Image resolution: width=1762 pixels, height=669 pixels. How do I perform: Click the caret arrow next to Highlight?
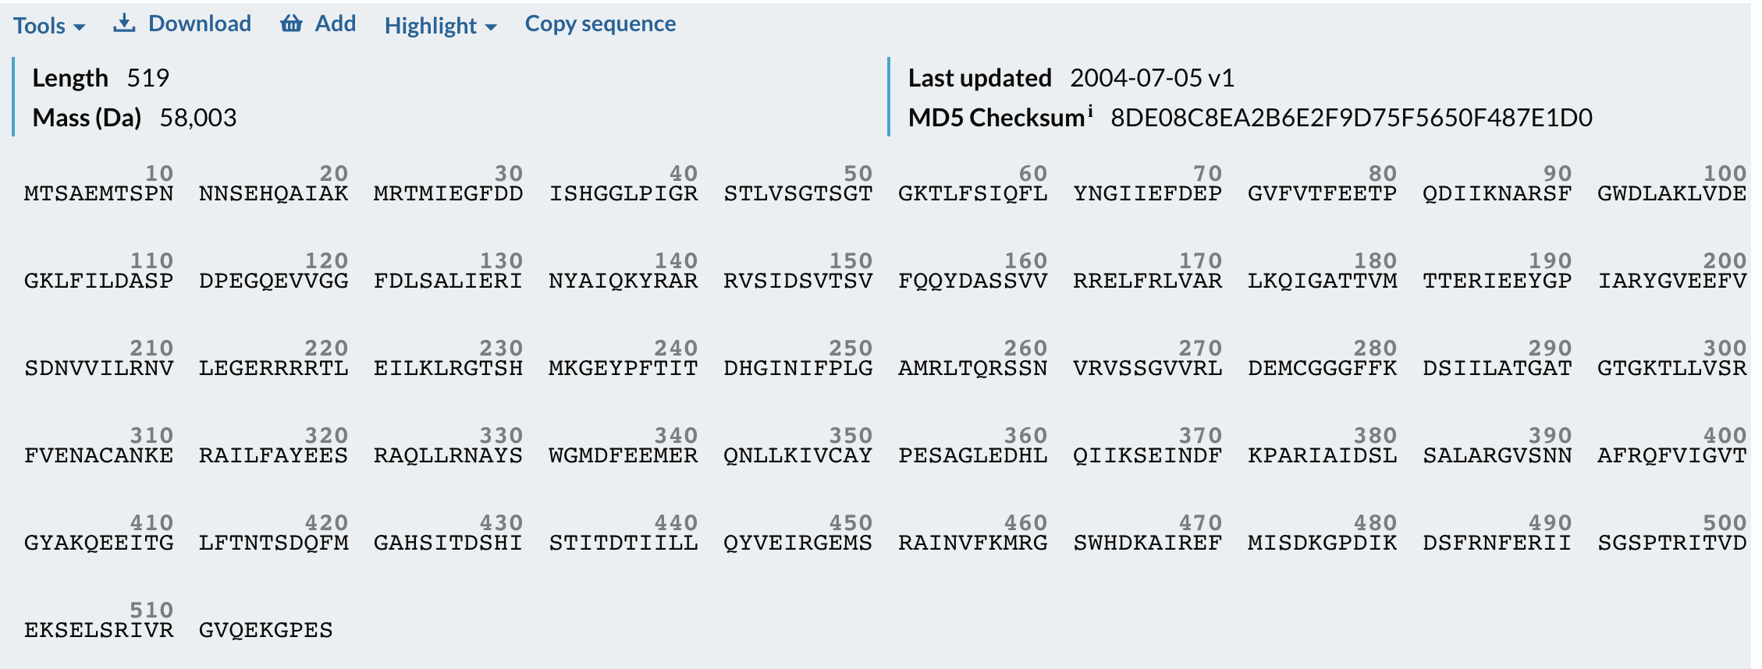(x=491, y=27)
